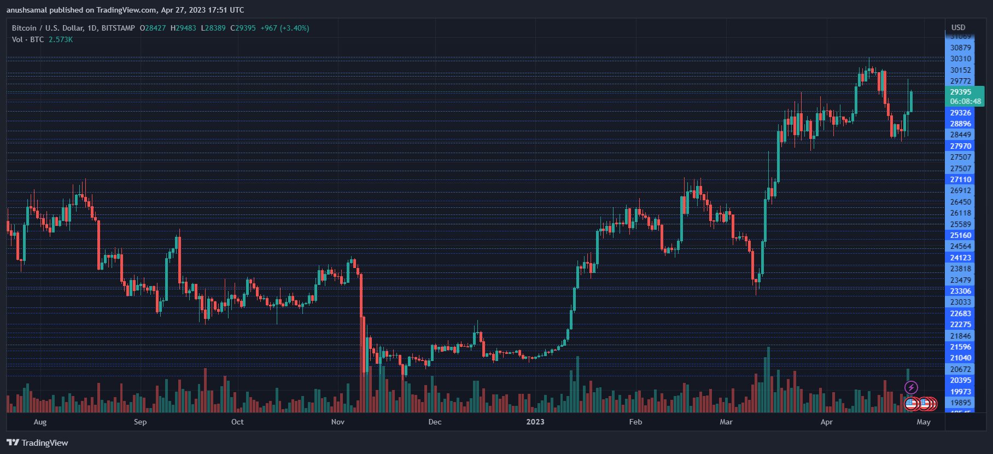Image resolution: width=993 pixels, height=454 pixels.
Task: Click the purple lightning event icon
Action: 911,388
